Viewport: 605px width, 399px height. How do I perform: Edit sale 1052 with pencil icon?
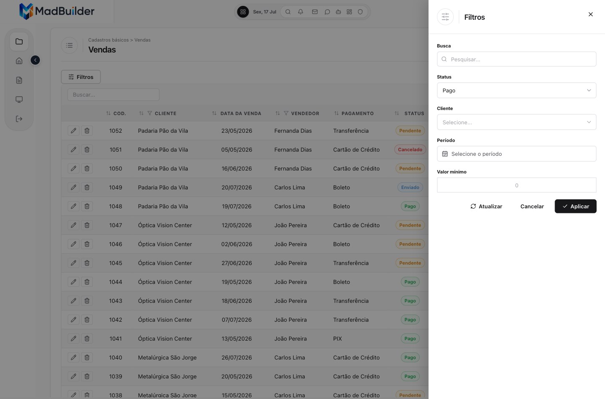[74, 131]
